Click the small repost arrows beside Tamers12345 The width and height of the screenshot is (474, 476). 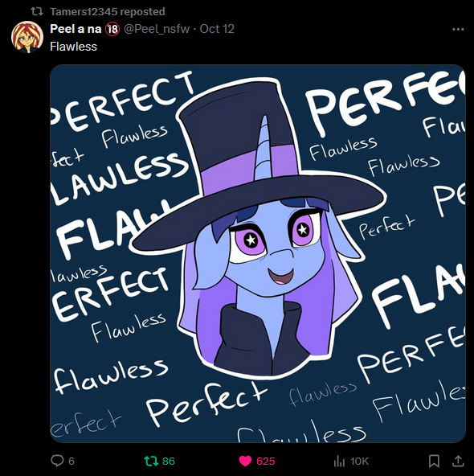coord(37,11)
